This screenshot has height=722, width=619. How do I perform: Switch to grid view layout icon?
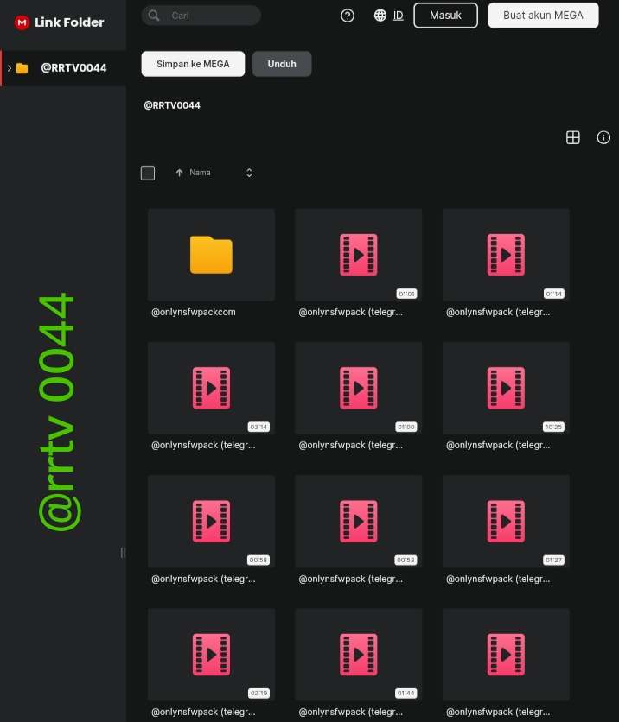tap(573, 137)
